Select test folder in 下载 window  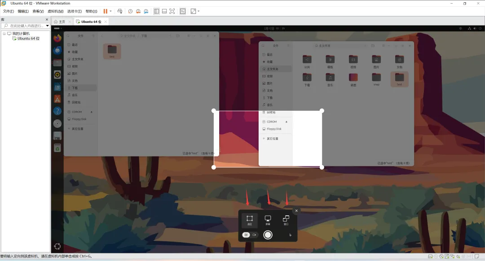(112, 51)
